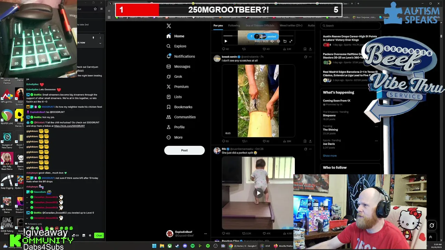Open Real Madrid Edges Barcelona story
Viewport: 445px width, 250px height.
350,76
